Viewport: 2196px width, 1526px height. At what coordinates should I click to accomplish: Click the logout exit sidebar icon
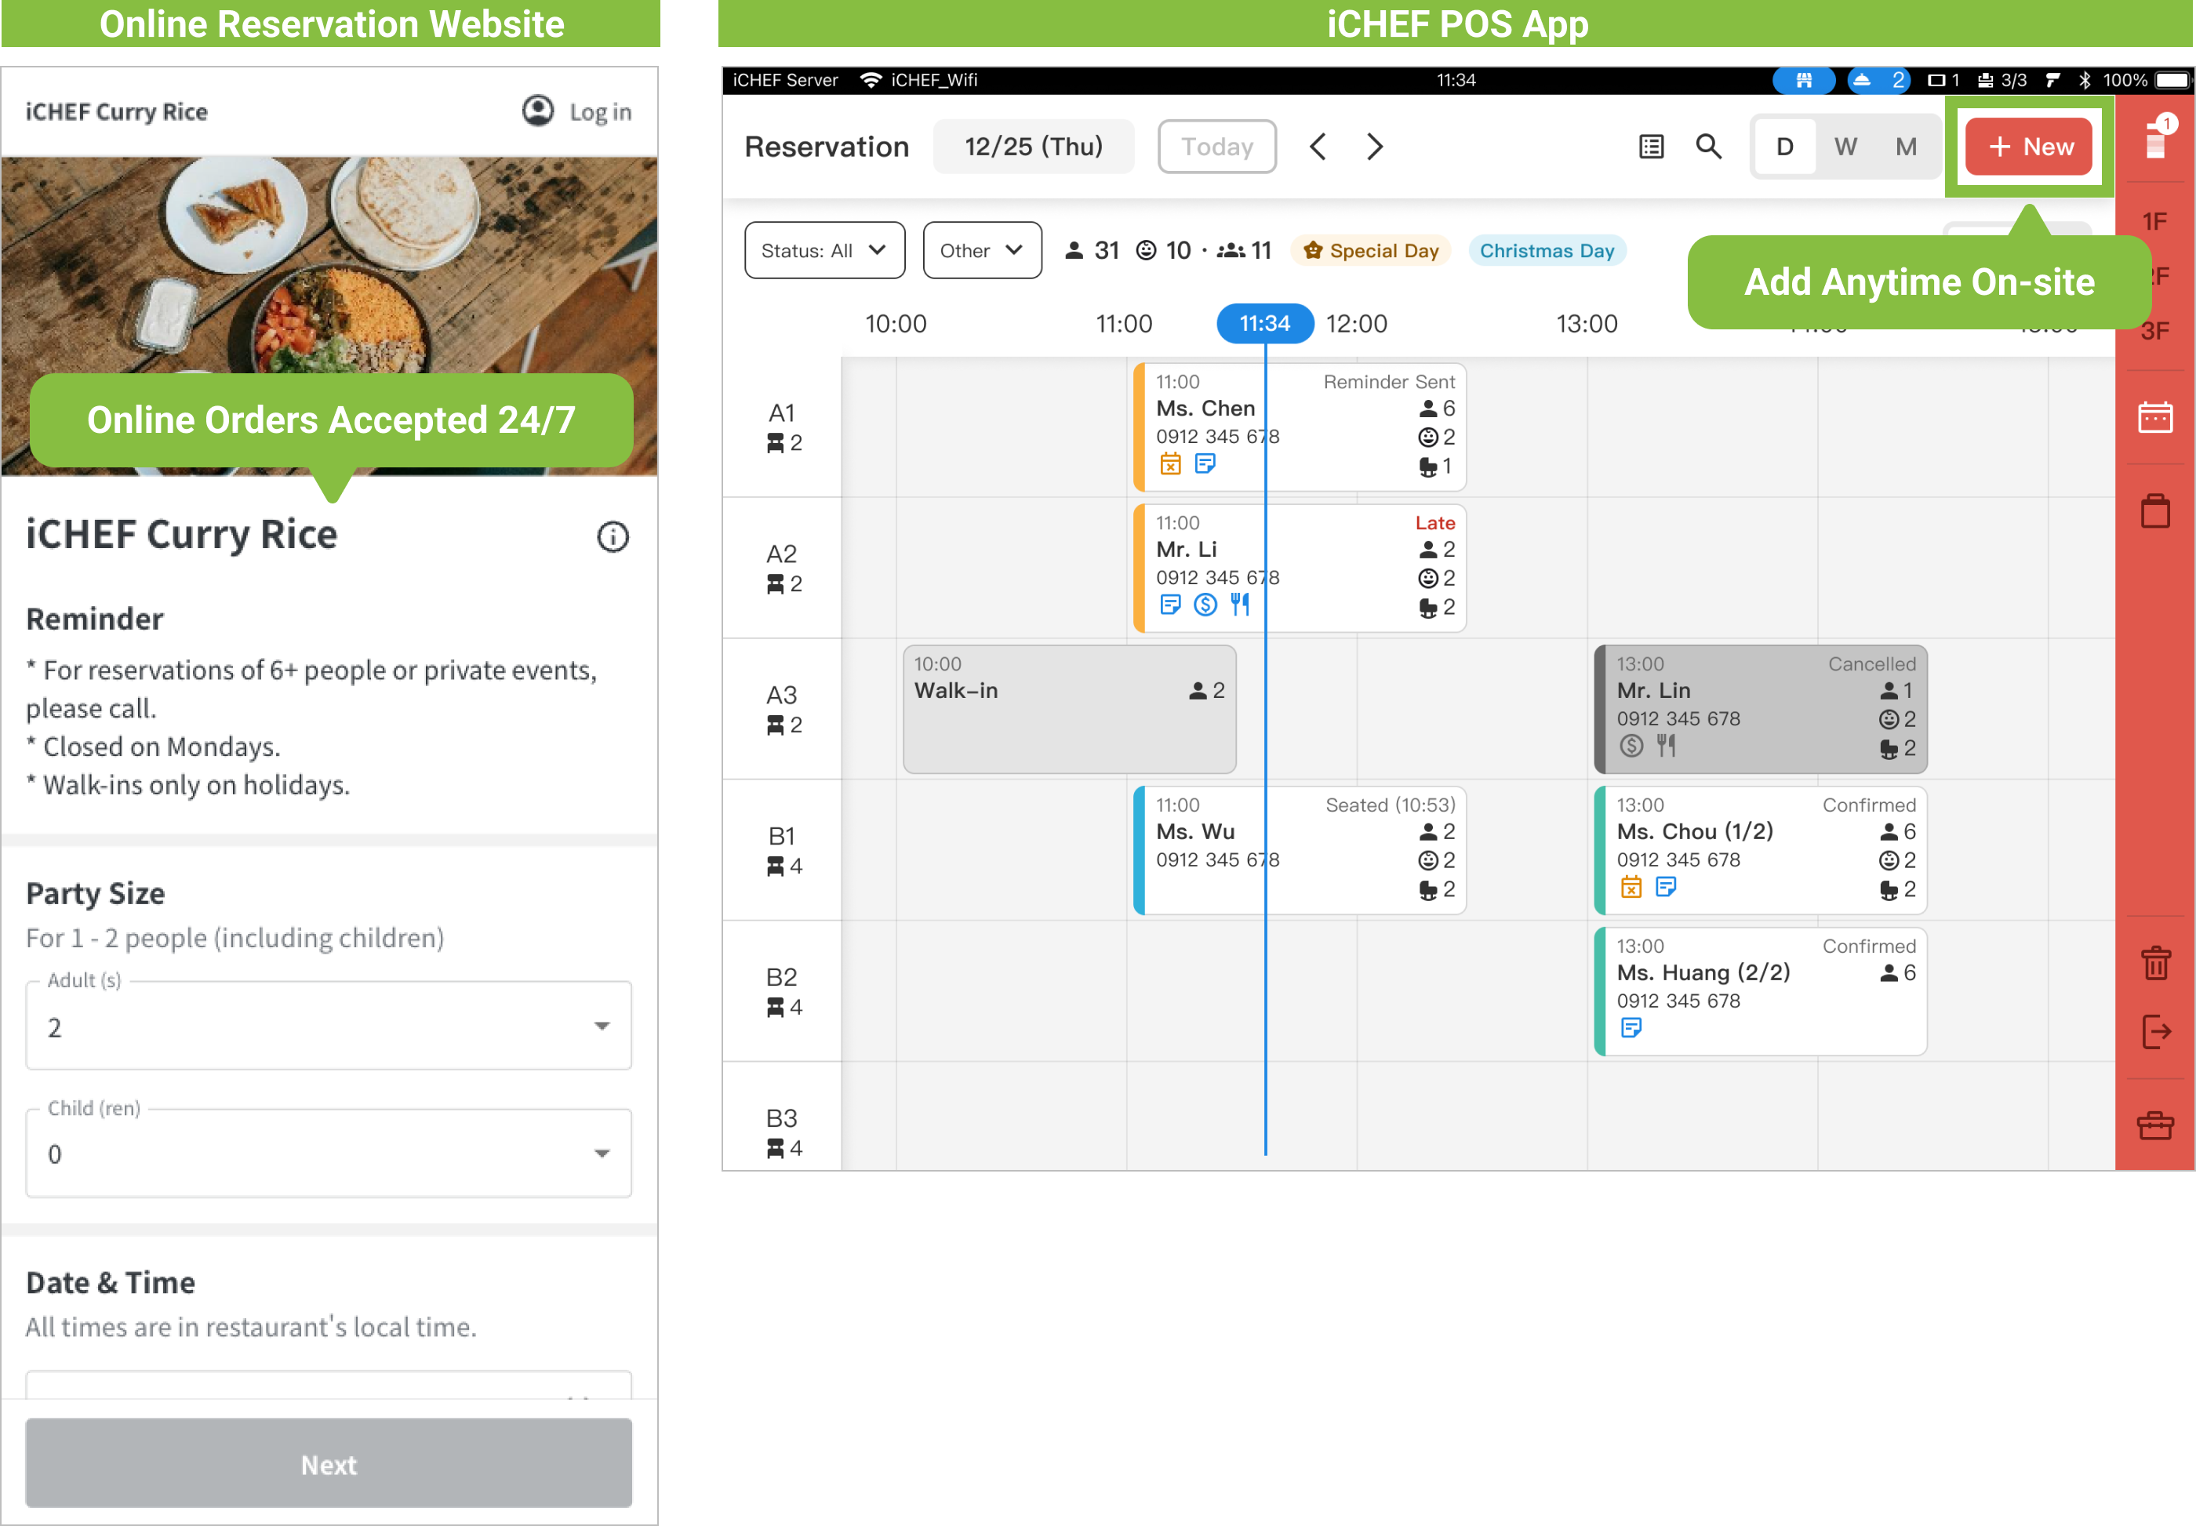pyautogui.click(x=2155, y=1032)
